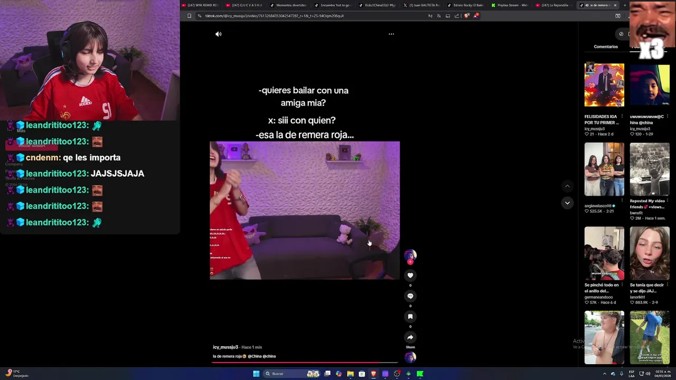Viewport: 676px width, 380px height.
Task: Open share icon in the address bar
Action: tap(457, 16)
